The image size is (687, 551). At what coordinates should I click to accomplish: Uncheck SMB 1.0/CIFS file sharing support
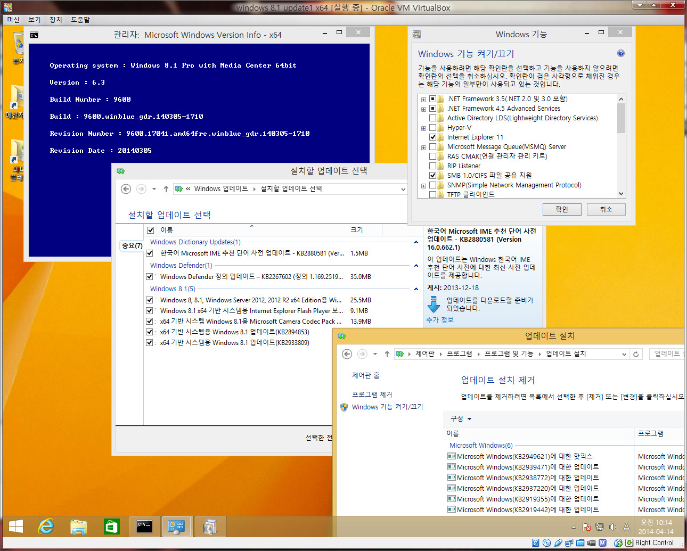point(432,176)
